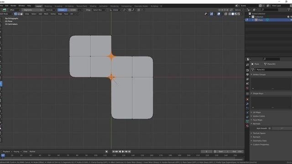Screen dimensions: 292x164
Task: Select the Plane object in outliner
Action: (x=261, y=20)
